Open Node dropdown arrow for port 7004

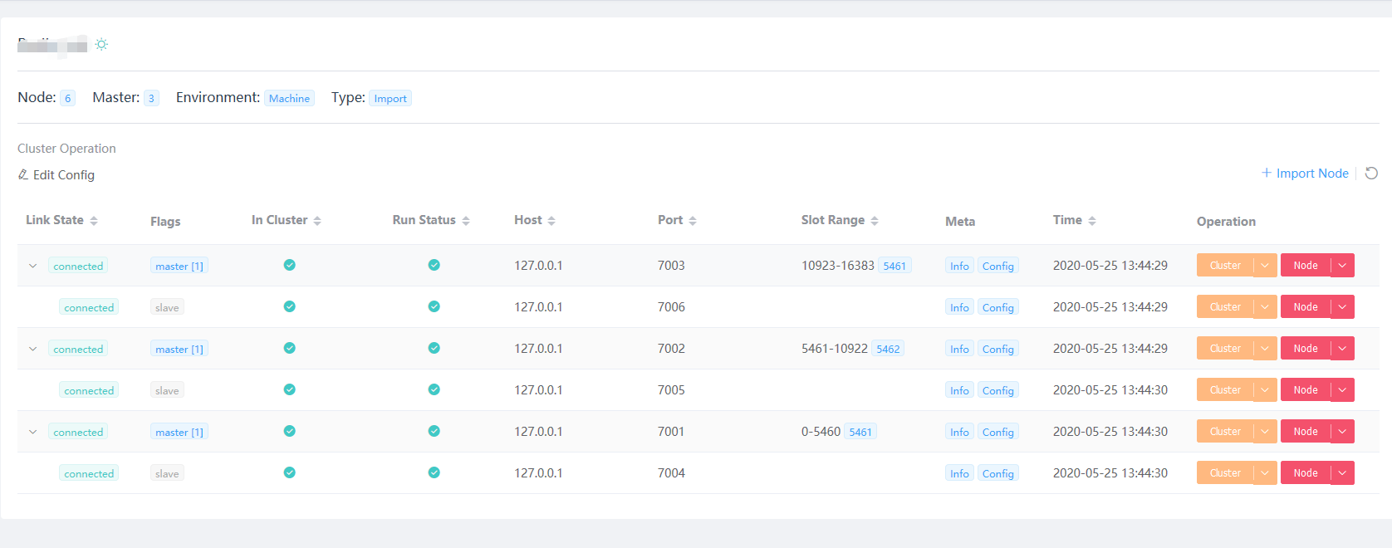pos(1342,473)
